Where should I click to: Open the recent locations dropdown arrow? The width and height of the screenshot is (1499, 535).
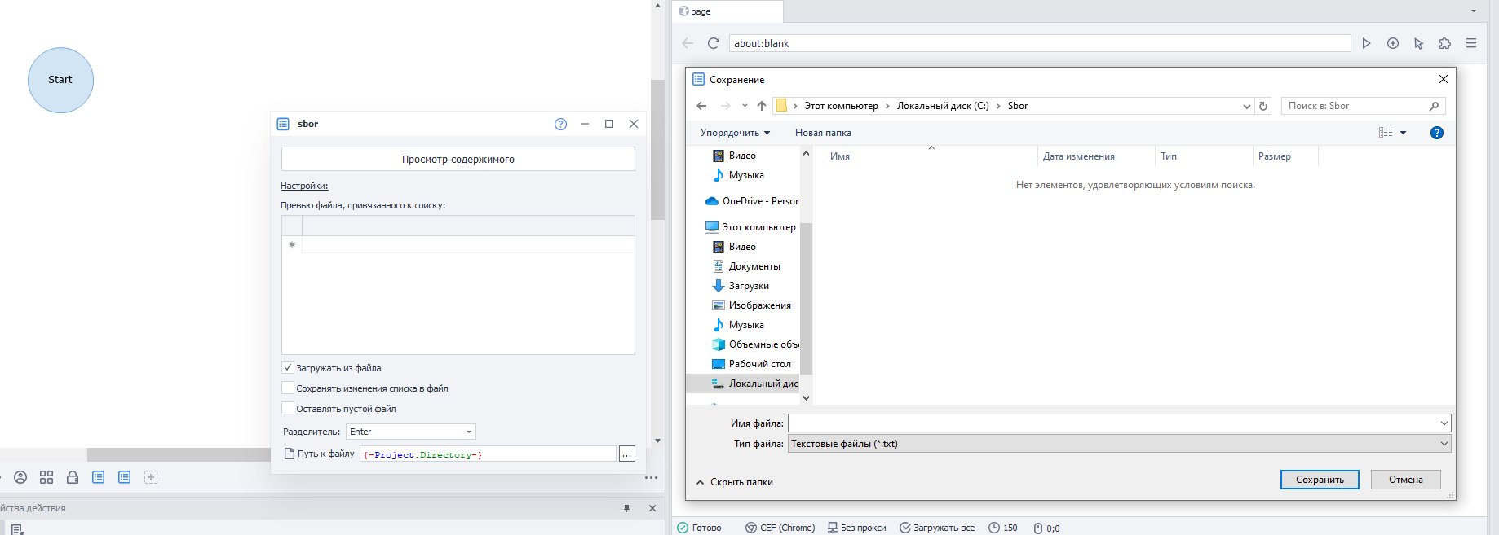745,106
